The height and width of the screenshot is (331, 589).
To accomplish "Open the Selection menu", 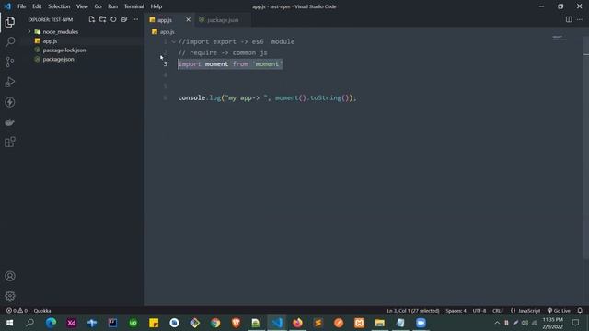I will [x=59, y=6].
